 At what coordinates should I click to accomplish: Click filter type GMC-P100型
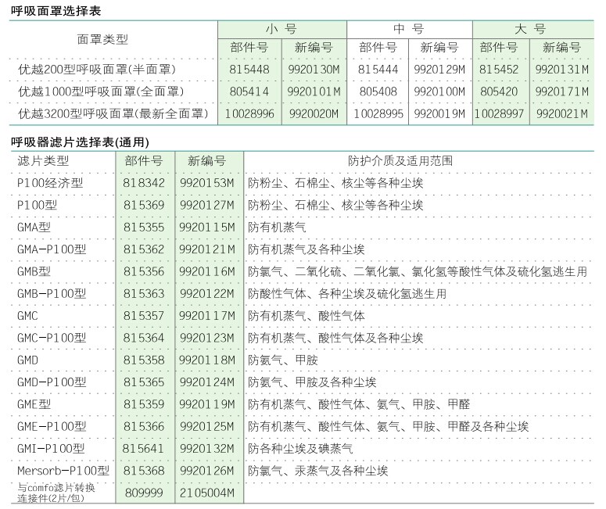click(x=52, y=338)
